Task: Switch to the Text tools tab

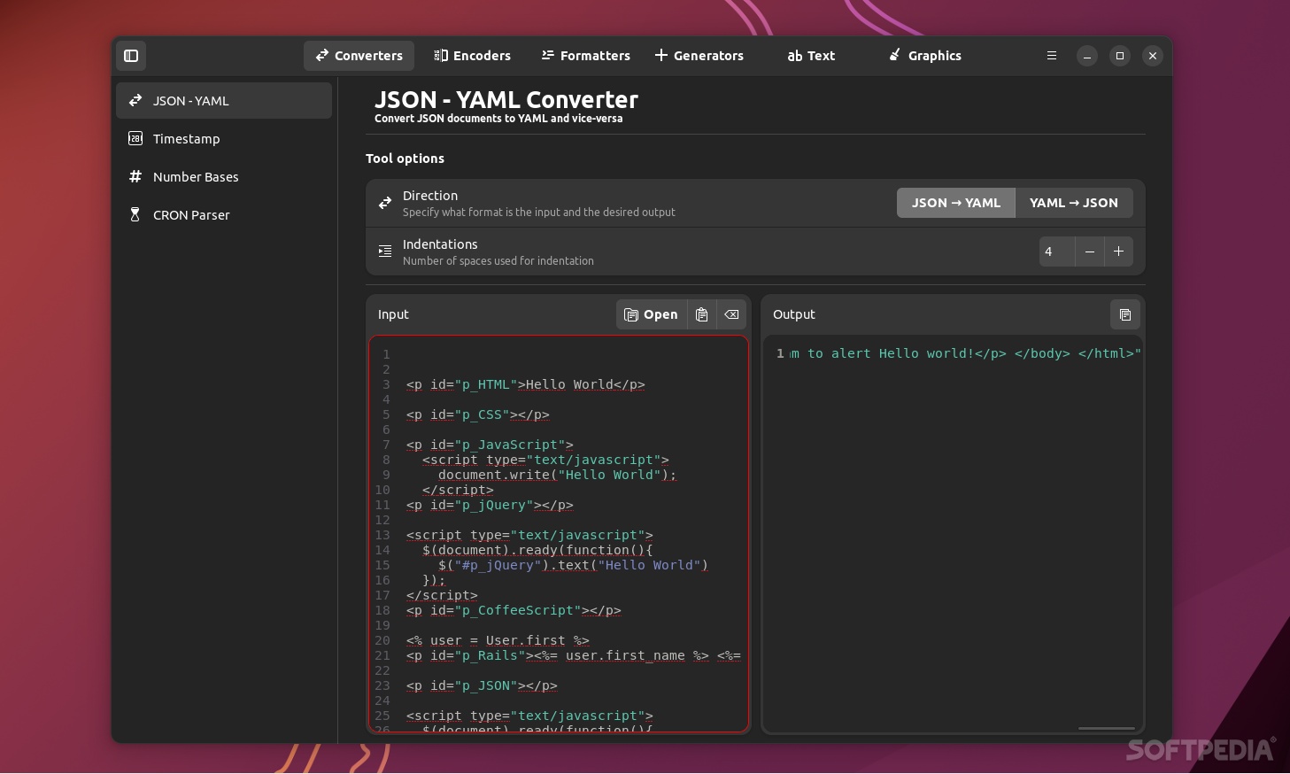Action: pos(810,56)
